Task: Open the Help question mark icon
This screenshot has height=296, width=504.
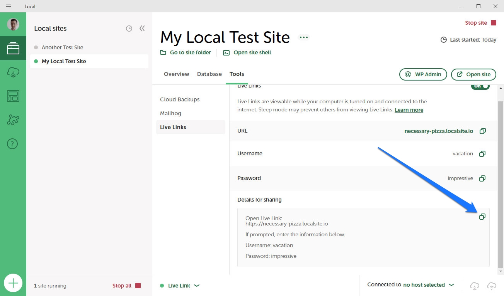Action: click(13, 144)
